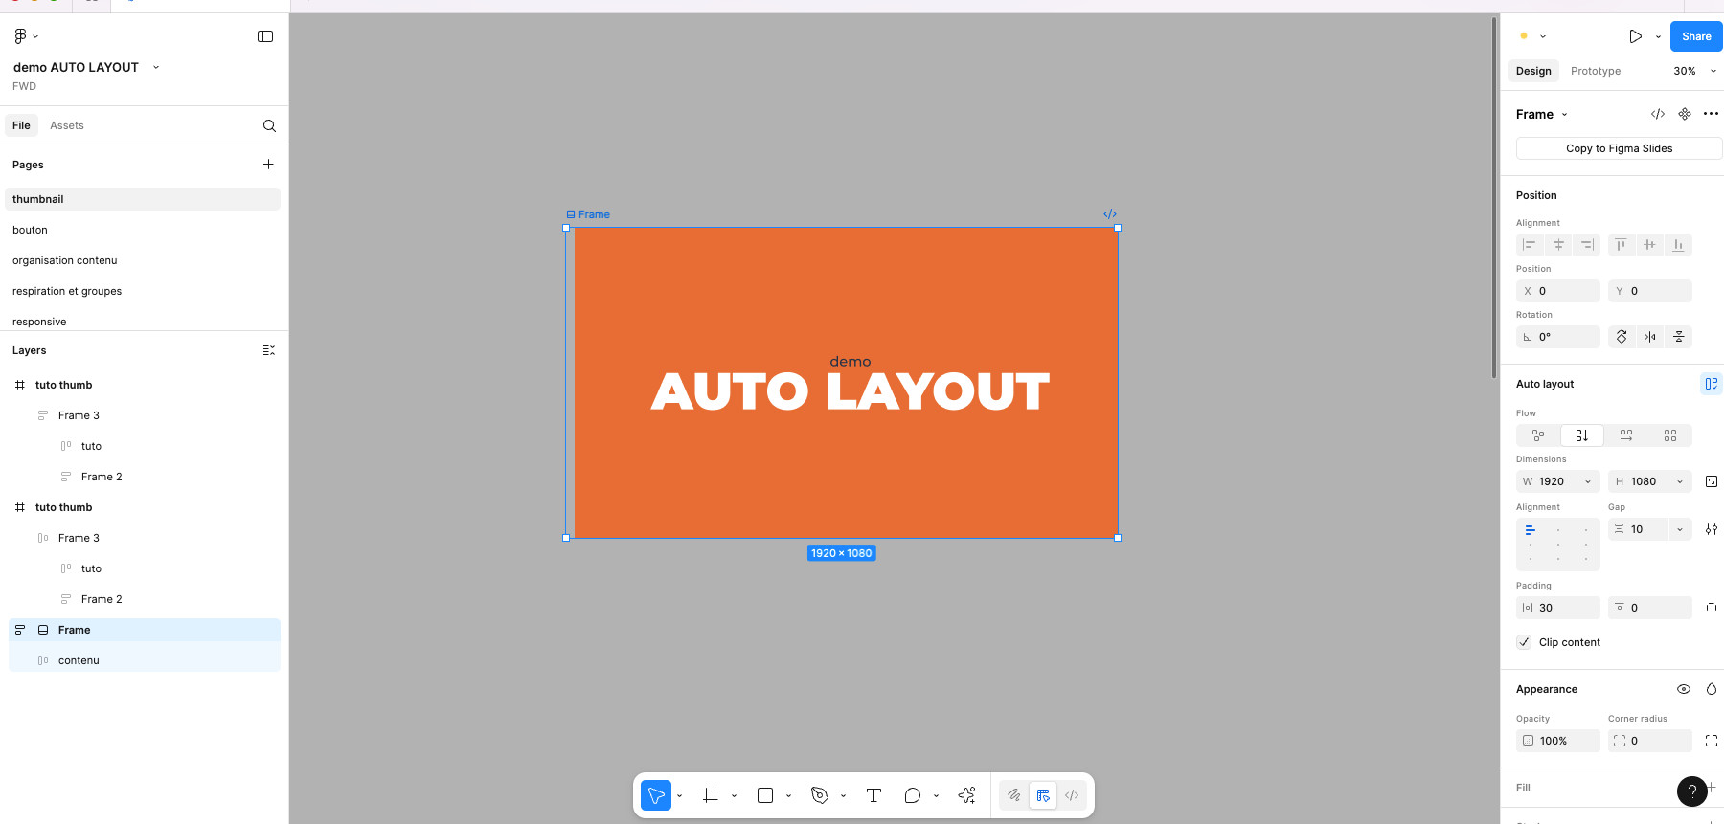The height and width of the screenshot is (824, 1724).
Task: Click Copy to Figma Slides button
Action: click(x=1619, y=148)
